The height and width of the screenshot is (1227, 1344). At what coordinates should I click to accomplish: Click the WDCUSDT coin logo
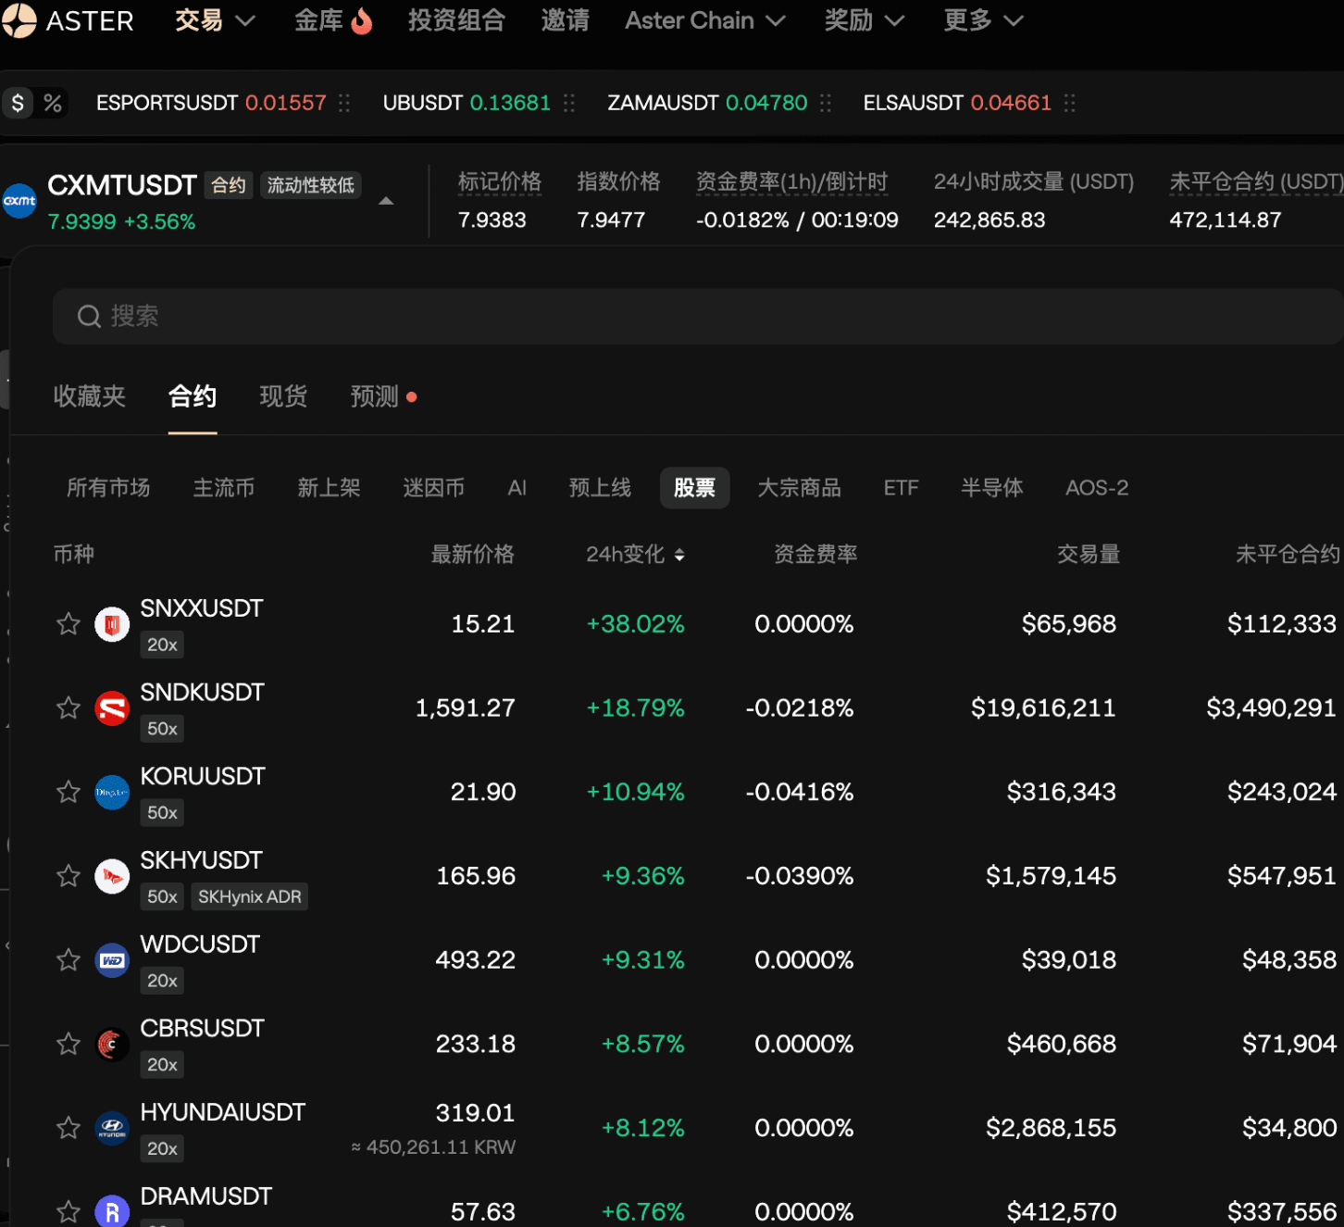pos(112,960)
